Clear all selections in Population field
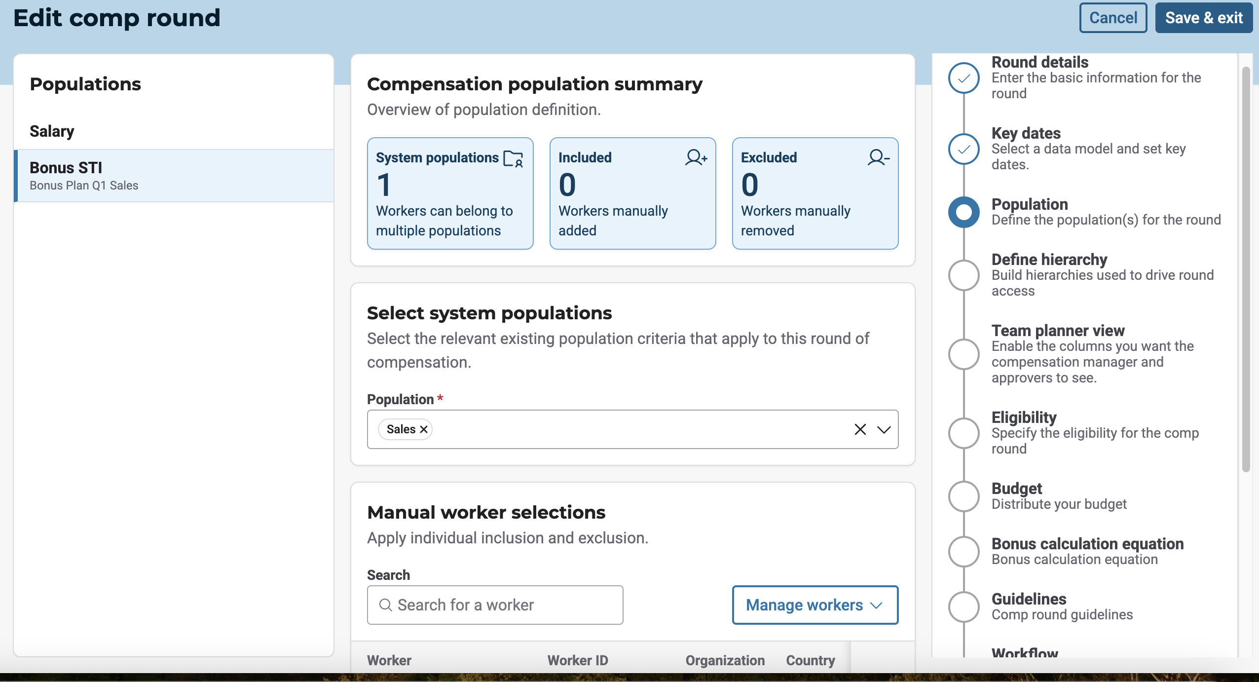1259x682 pixels. [860, 429]
